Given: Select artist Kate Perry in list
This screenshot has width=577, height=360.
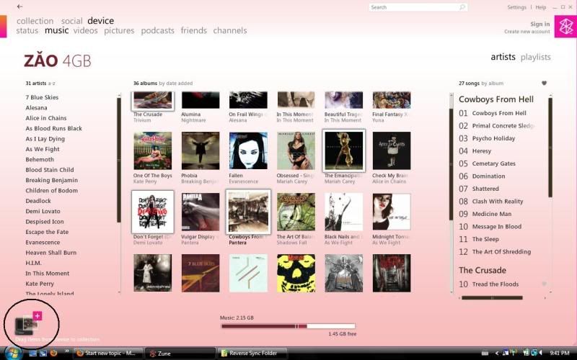Looking at the screenshot, I should point(40,284).
